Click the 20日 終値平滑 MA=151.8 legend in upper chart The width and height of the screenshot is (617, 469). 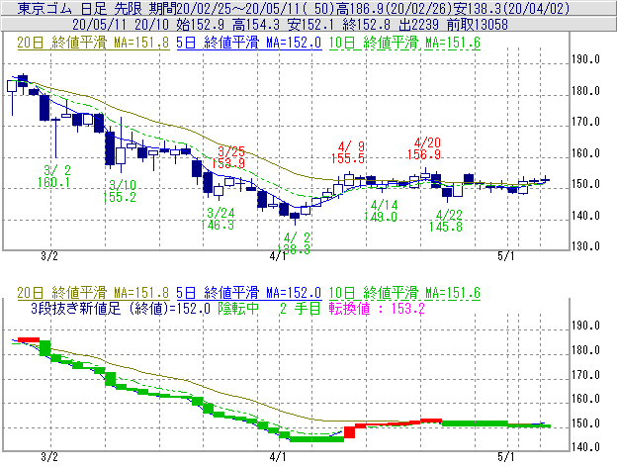[93, 43]
